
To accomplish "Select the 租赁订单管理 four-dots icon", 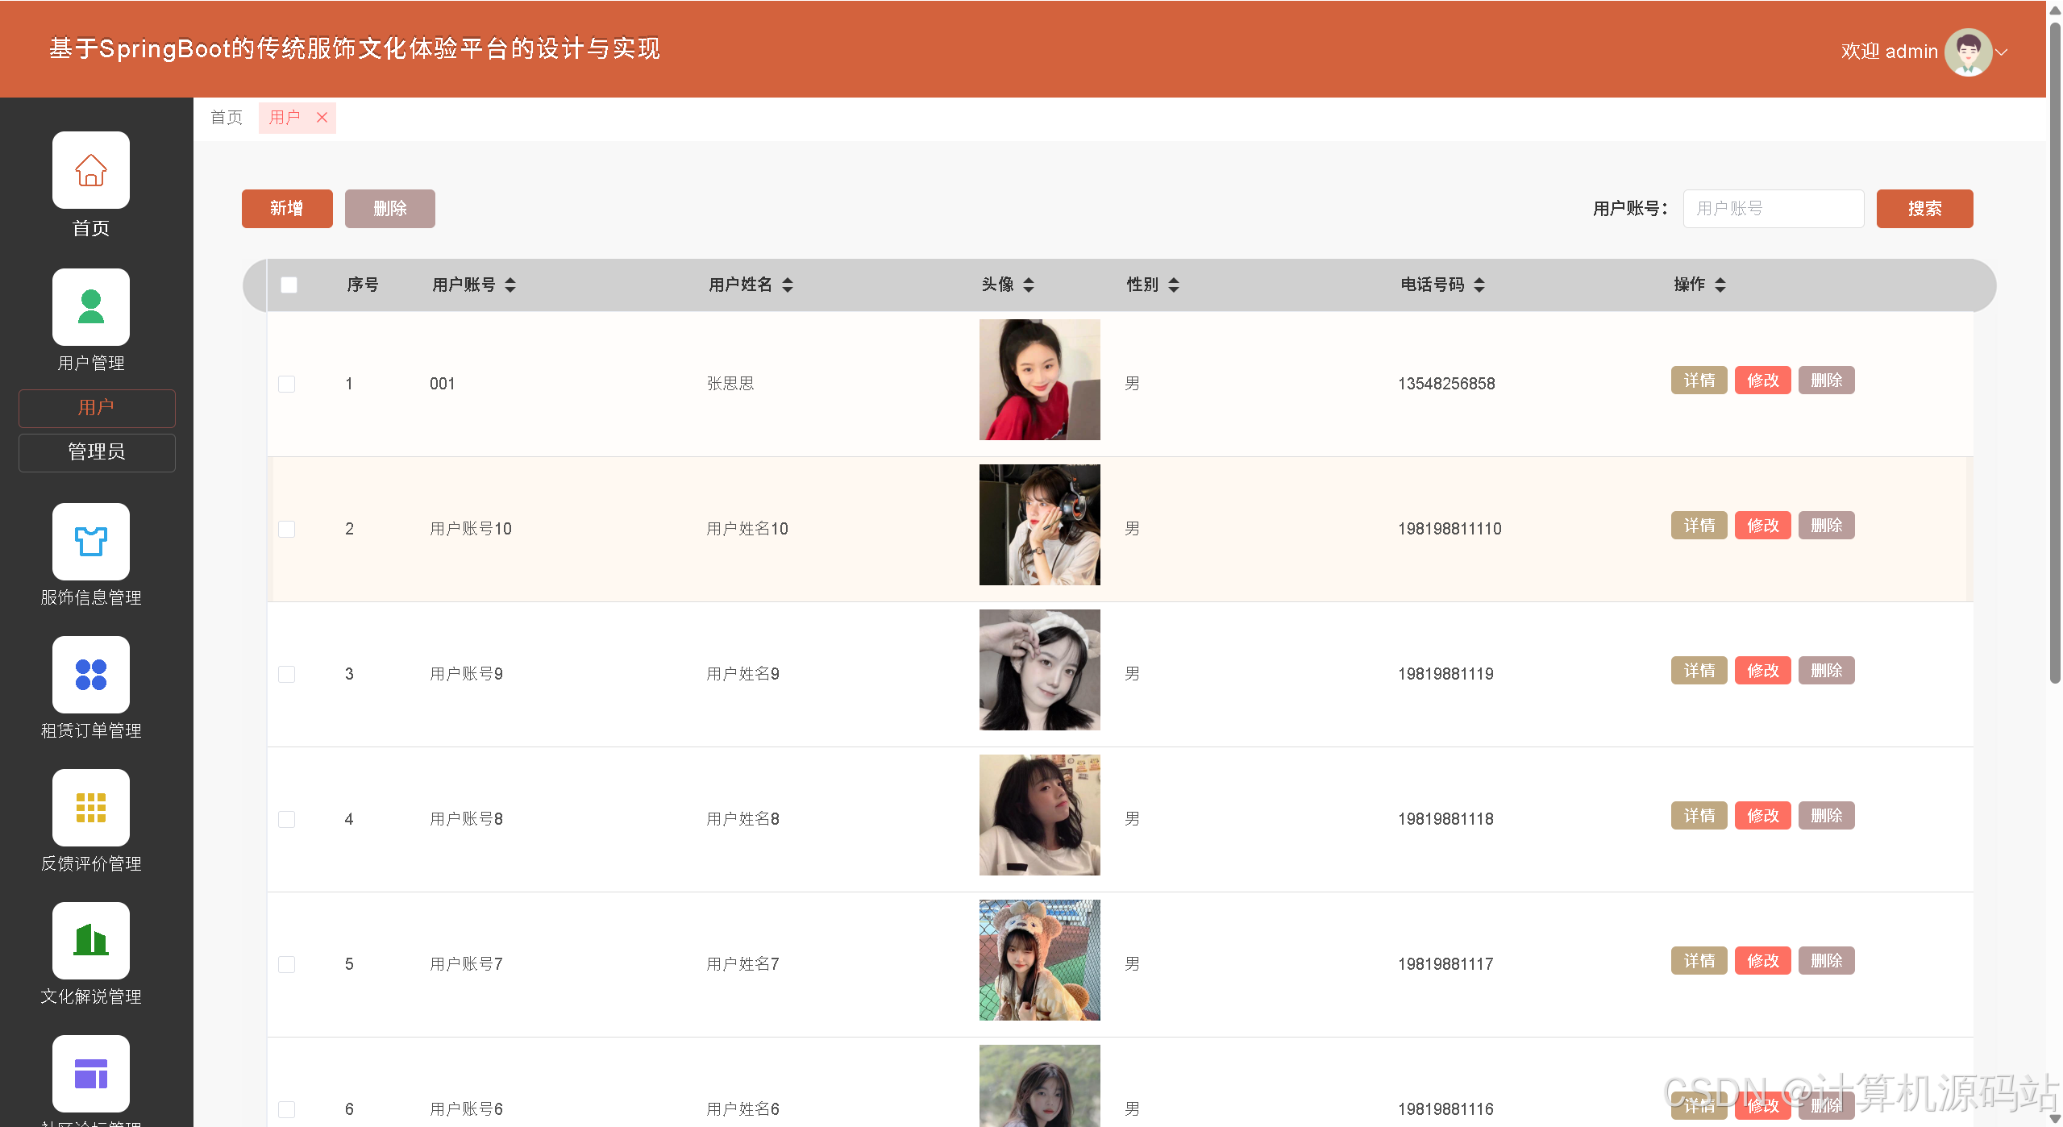I will [90, 675].
